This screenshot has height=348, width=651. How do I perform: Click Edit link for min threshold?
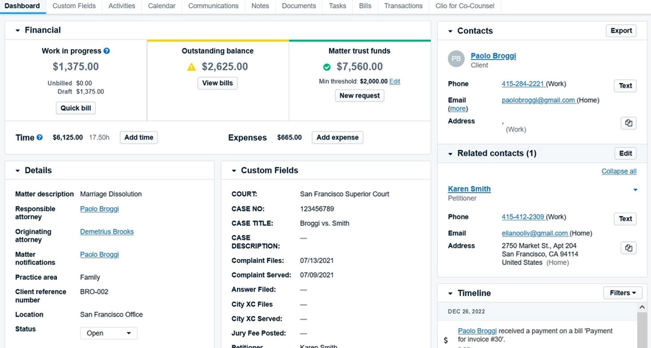click(x=395, y=81)
